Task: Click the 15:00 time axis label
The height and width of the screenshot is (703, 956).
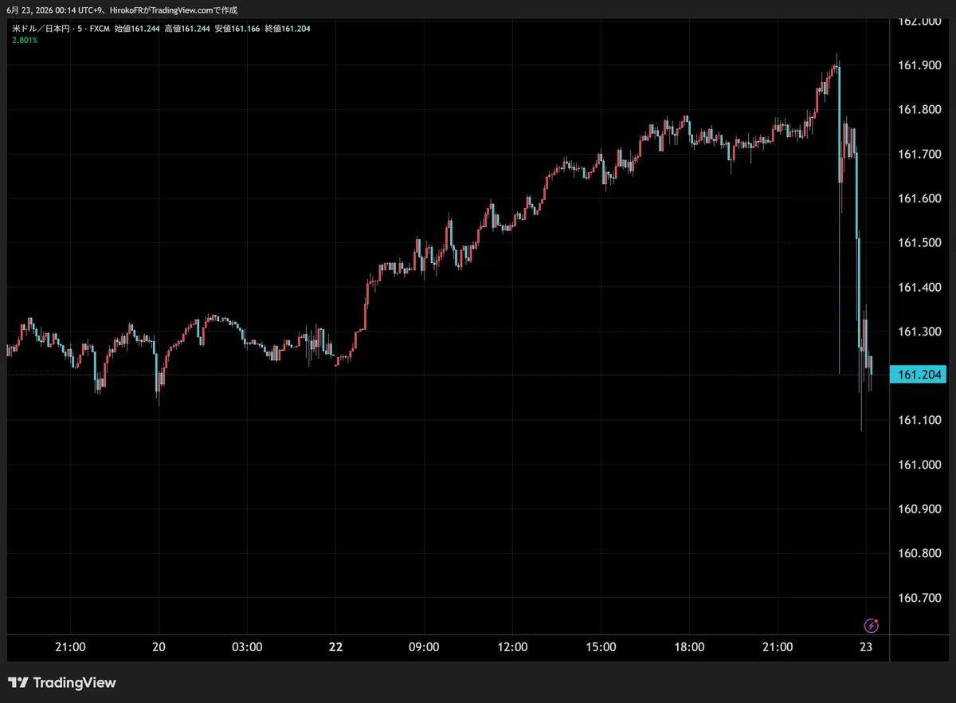Action: pos(601,647)
